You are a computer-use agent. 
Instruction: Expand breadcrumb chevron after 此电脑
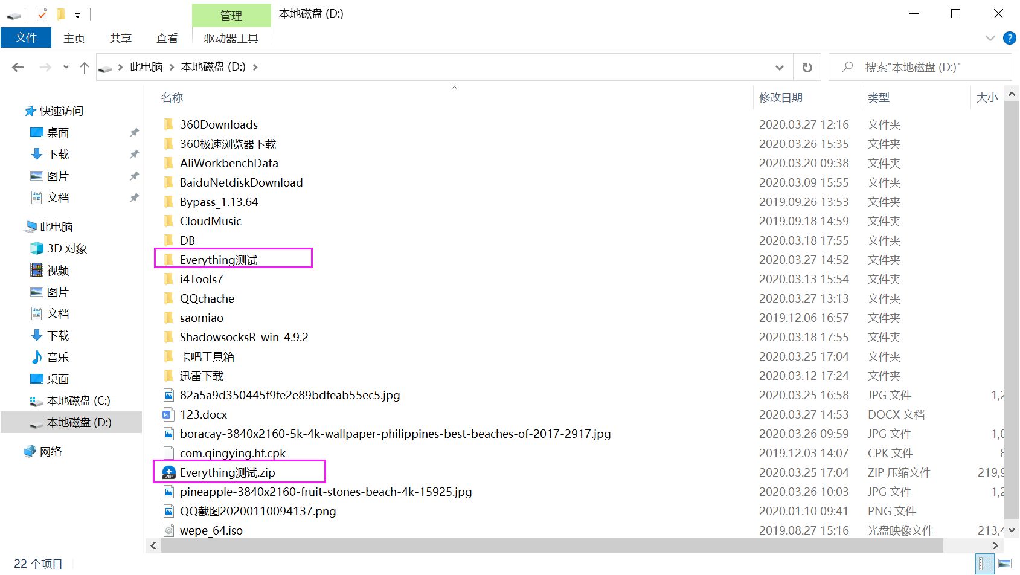coord(172,67)
